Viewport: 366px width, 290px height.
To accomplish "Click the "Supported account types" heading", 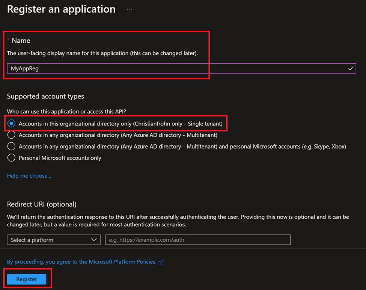I will (45, 96).
